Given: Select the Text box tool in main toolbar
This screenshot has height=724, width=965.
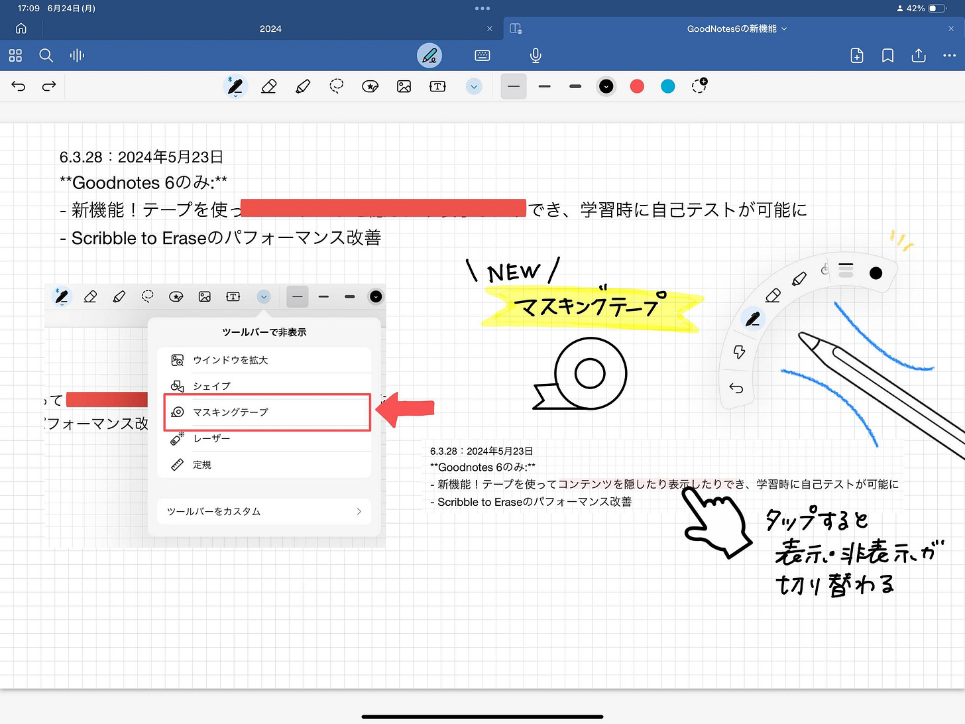Looking at the screenshot, I should (x=437, y=86).
